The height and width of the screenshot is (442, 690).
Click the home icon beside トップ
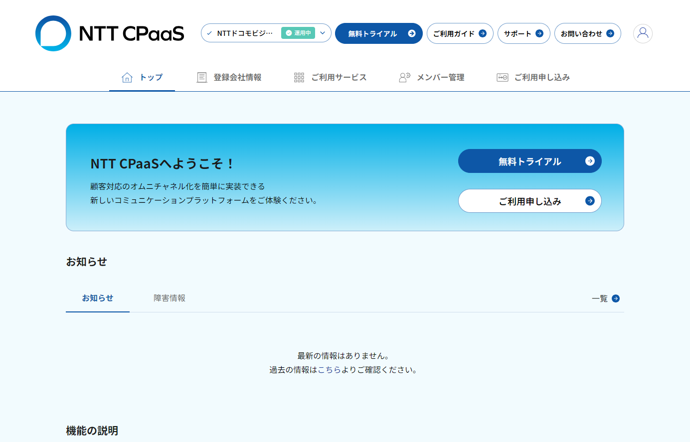[127, 77]
